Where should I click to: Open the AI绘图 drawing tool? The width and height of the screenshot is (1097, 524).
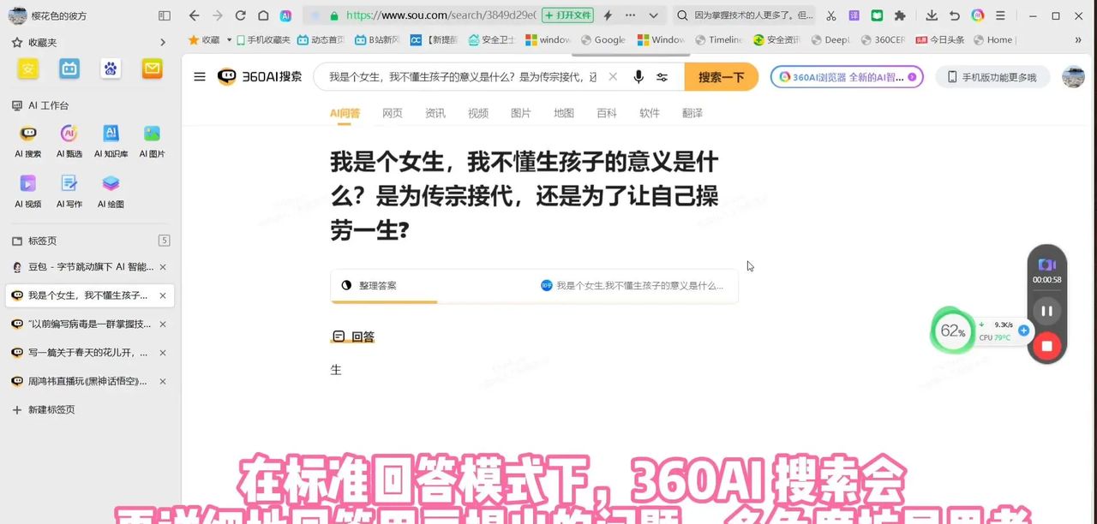(111, 188)
